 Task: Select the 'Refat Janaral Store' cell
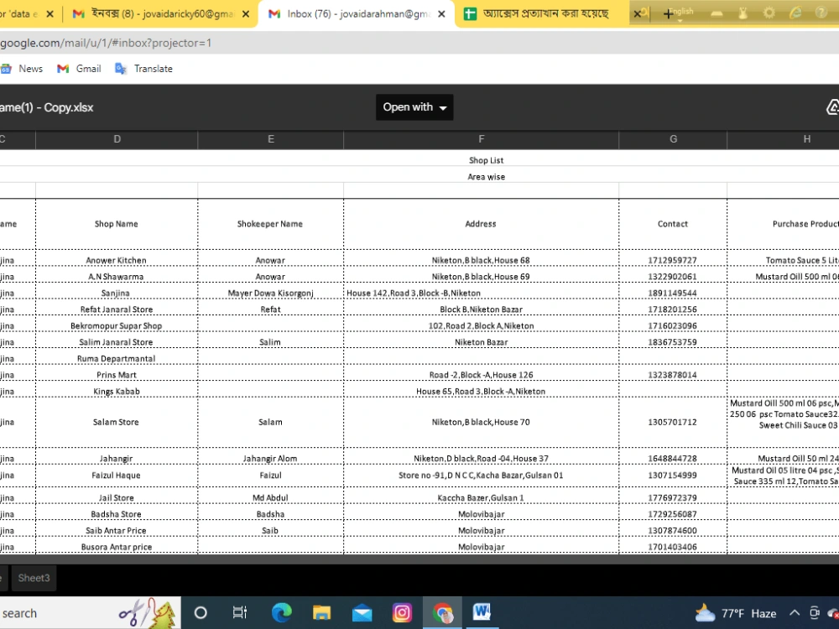pyautogui.click(x=116, y=309)
